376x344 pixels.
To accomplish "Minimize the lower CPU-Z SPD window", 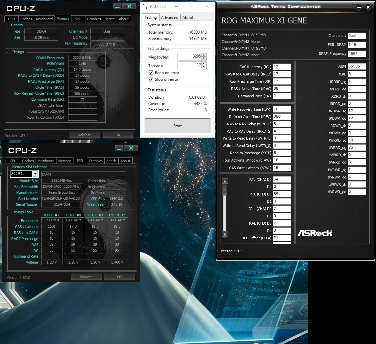I will [x=119, y=148].
